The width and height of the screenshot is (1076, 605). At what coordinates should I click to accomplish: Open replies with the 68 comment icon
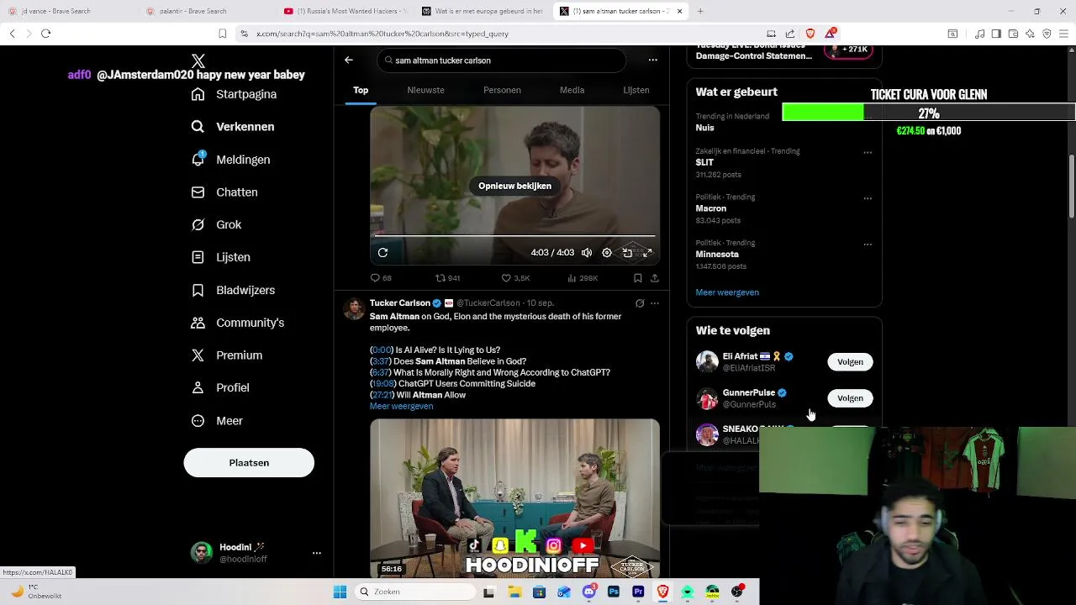[x=381, y=278]
